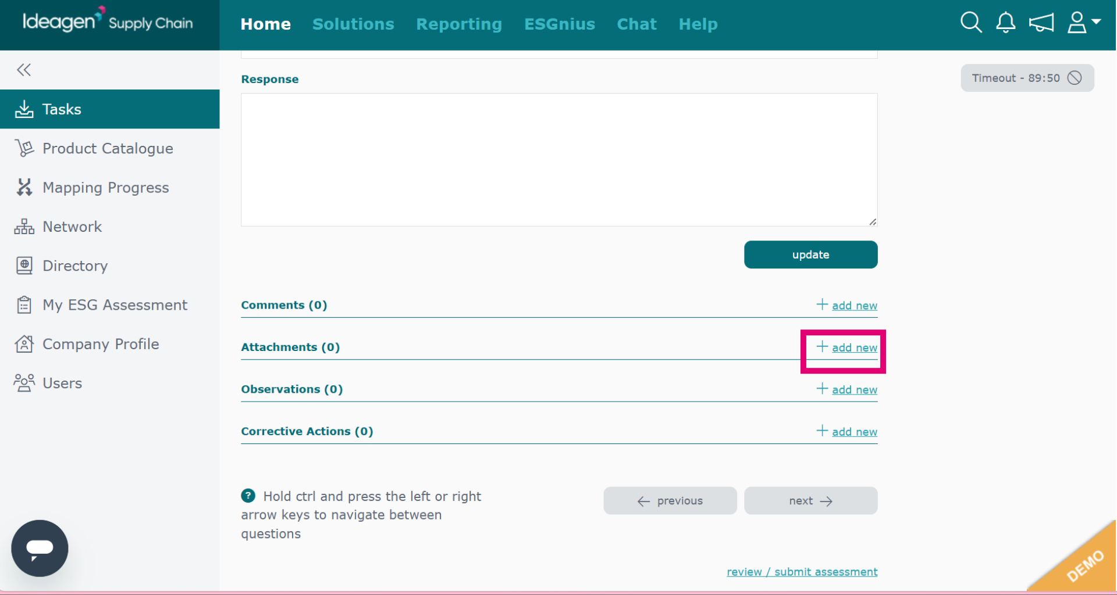The width and height of the screenshot is (1117, 595).
Task: Click the Comments (0) heading
Action: (284, 305)
